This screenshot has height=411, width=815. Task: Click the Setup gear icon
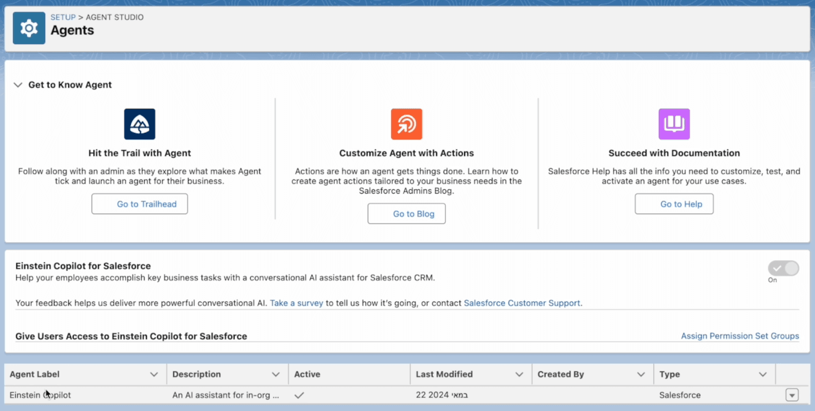(x=29, y=28)
